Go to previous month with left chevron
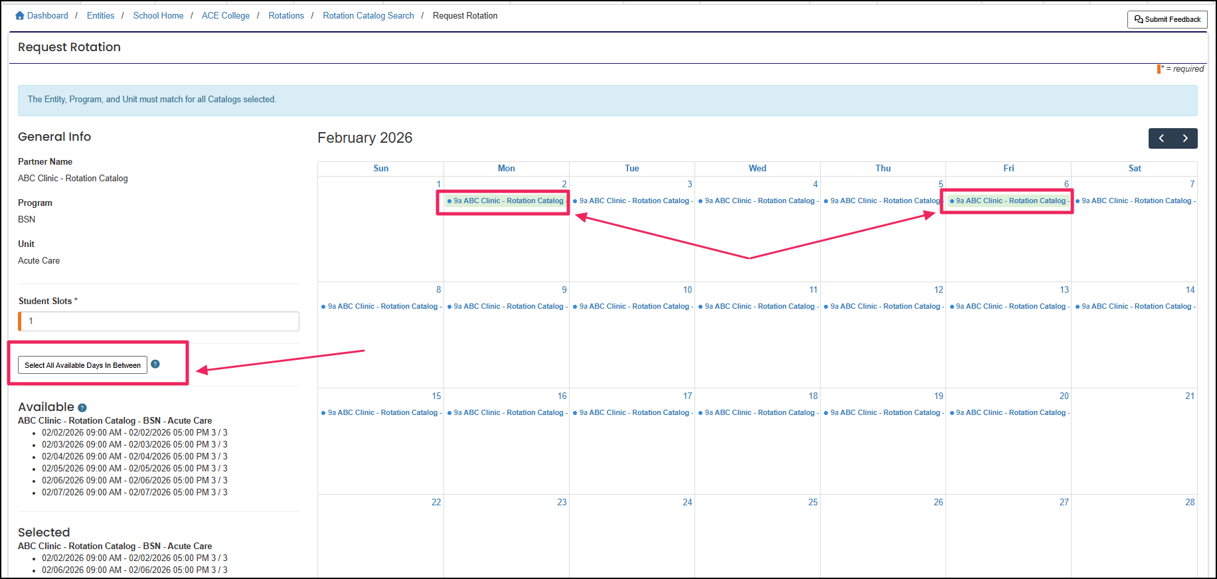1217x579 pixels. (x=1161, y=138)
